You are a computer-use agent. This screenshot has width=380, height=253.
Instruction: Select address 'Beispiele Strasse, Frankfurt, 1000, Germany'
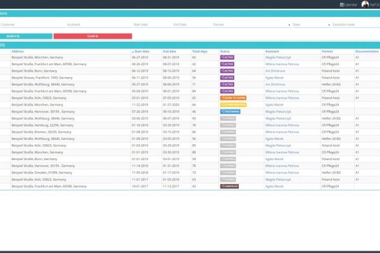pyautogui.click(x=42, y=78)
